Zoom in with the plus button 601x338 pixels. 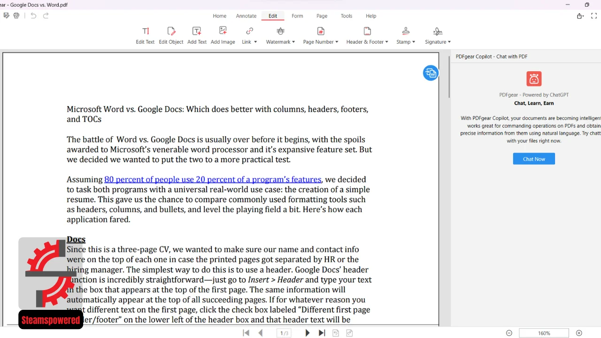579,333
